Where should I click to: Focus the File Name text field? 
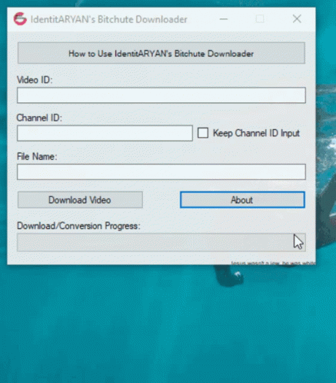tap(161, 172)
